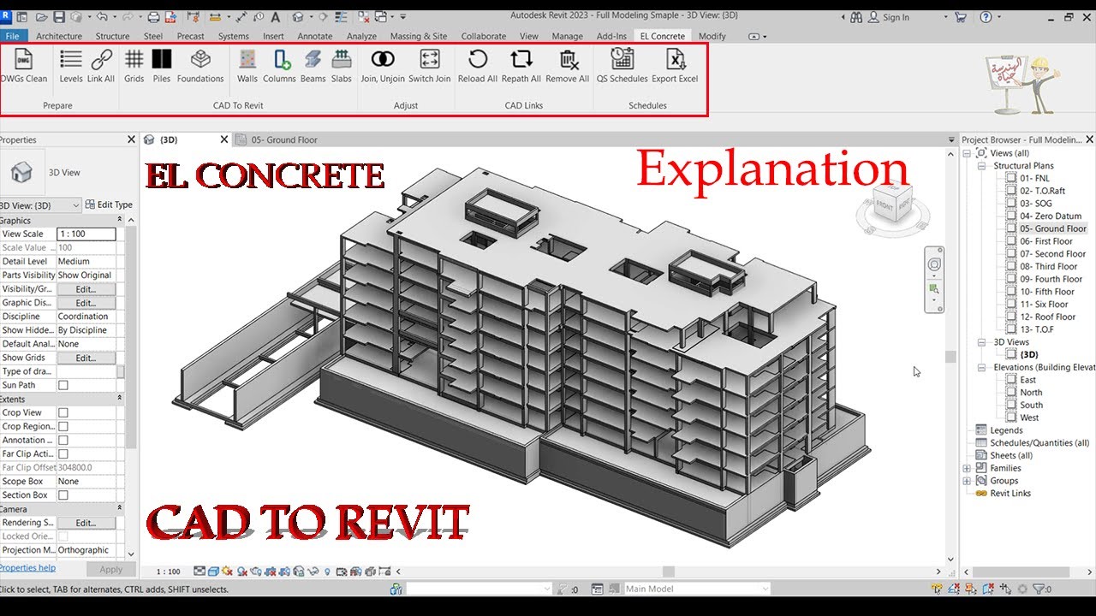Click Remove All CAD links
The image size is (1096, 616).
pos(568,66)
